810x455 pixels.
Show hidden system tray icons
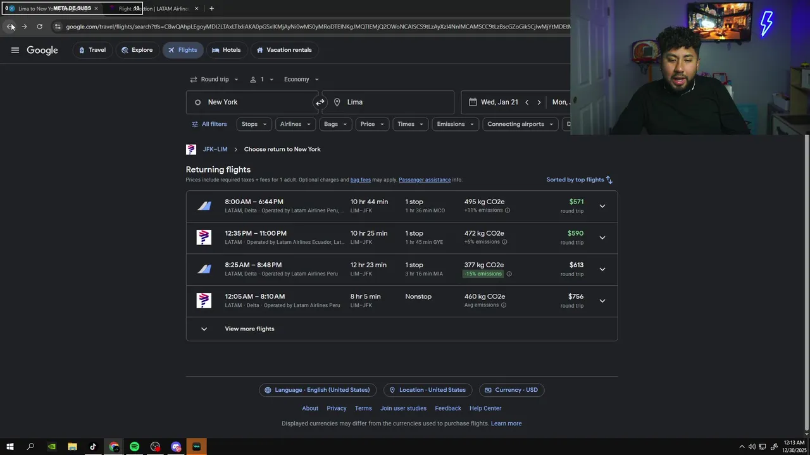pyautogui.click(x=742, y=447)
